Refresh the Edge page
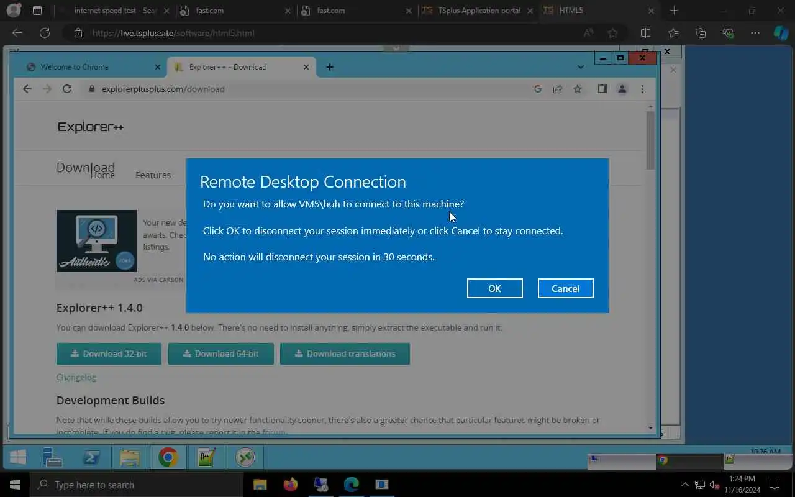This screenshot has width=795, height=497. [x=45, y=33]
